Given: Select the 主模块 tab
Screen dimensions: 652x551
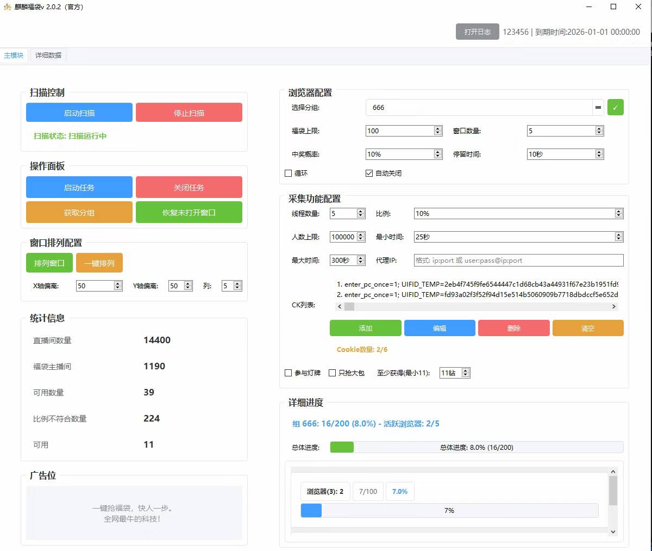Looking at the screenshot, I should coord(14,55).
